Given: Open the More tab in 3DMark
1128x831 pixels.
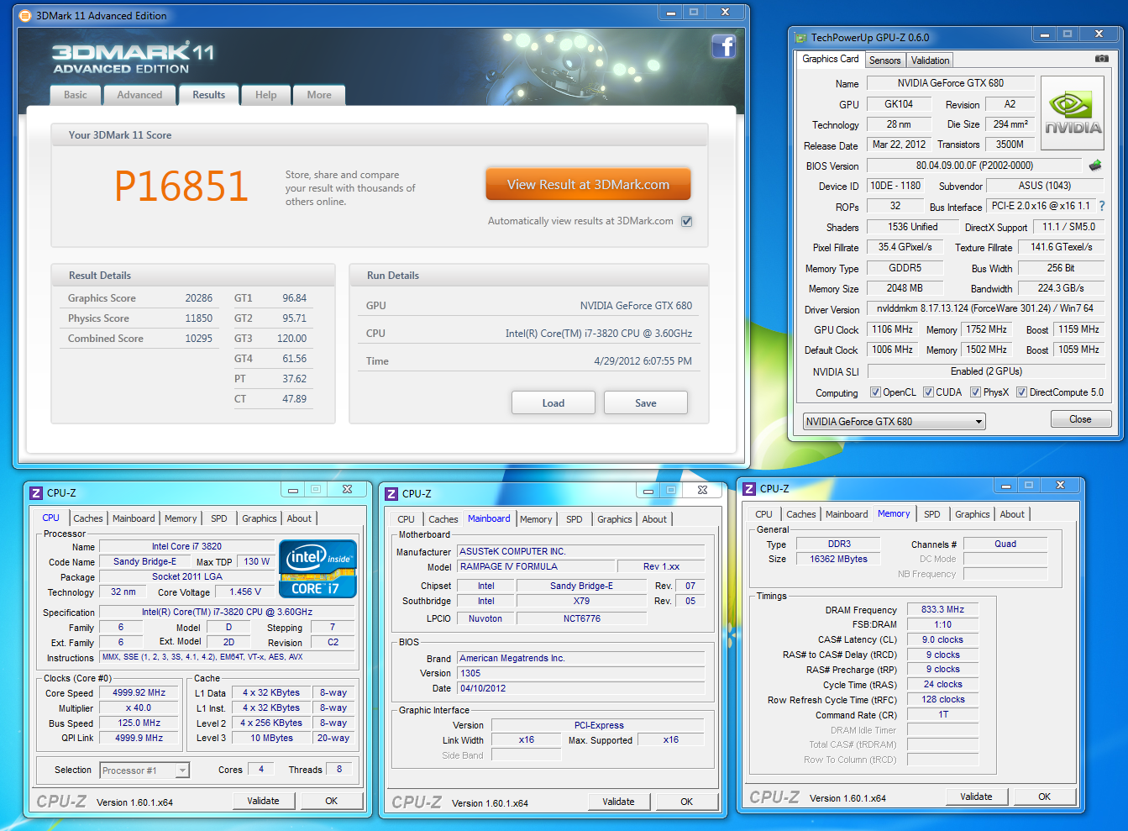Looking at the screenshot, I should point(319,95).
